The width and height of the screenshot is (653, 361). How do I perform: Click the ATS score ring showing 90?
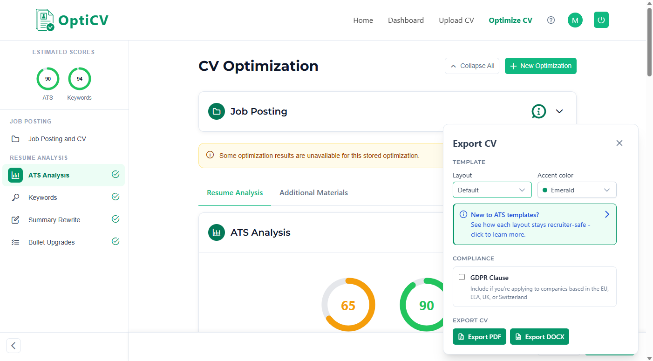(x=48, y=79)
